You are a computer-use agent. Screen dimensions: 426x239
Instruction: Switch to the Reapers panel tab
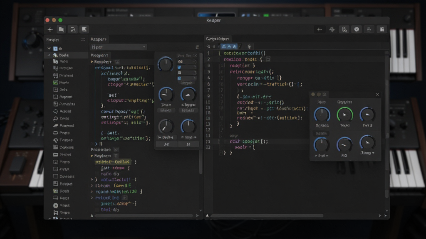(99, 39)
